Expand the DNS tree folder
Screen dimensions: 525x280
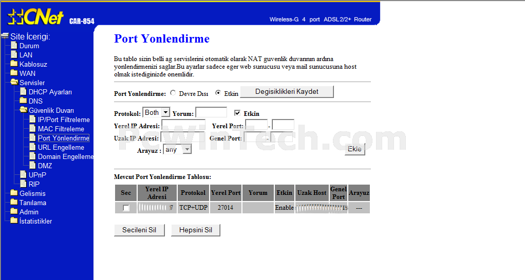(35, 101)
